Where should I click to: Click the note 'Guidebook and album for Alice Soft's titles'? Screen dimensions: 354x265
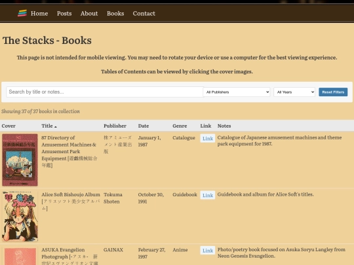(x=265, y=194)
